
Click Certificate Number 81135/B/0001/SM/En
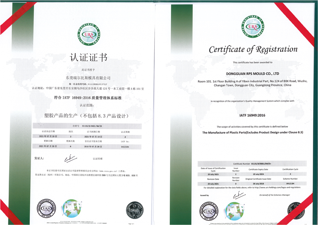252,164
